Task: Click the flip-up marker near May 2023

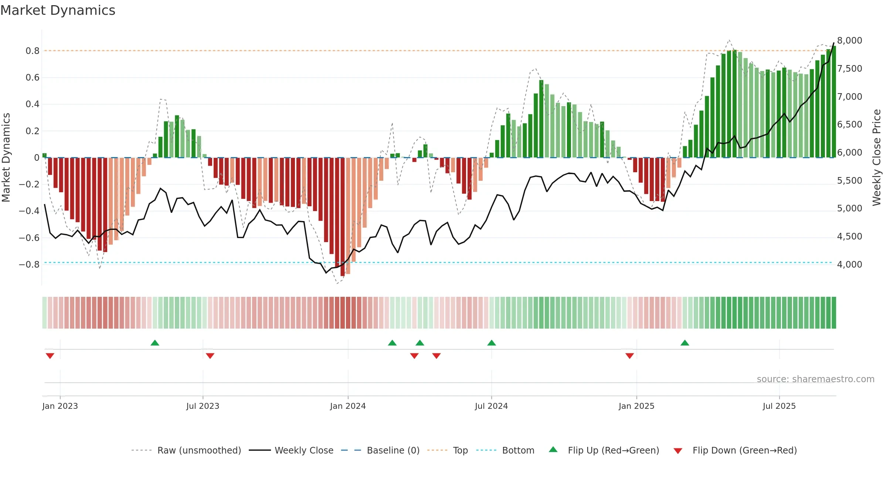Action: click(155, 343)
